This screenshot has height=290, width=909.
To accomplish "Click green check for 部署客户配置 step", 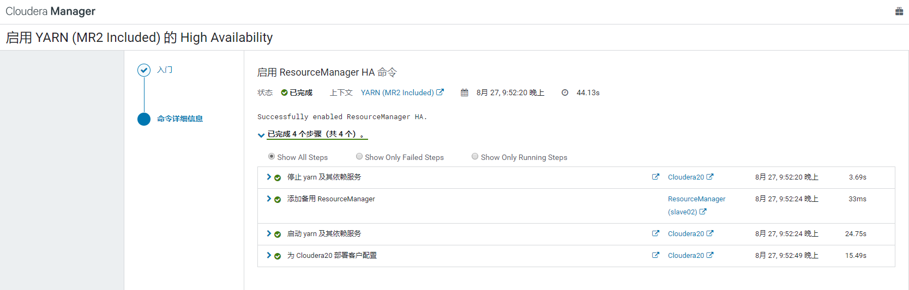I will click(x=278, y=256).
